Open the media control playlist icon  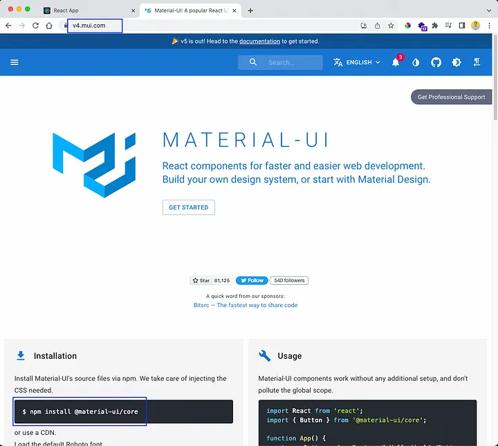(x=448, y=26)
